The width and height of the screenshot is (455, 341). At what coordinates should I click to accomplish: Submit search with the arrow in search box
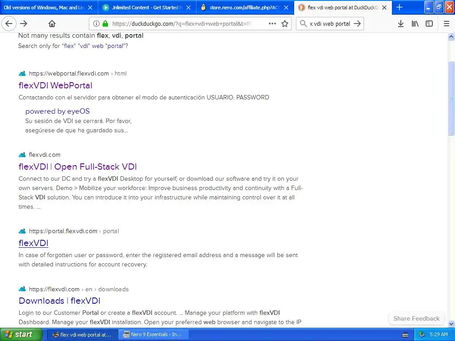point(358,24)
